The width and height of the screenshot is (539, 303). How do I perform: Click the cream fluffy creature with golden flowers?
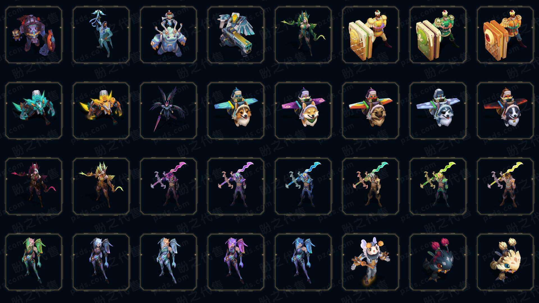(x=505, y=262)
